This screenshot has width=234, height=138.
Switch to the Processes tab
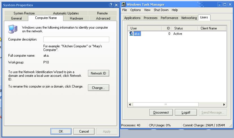point(151,18)
